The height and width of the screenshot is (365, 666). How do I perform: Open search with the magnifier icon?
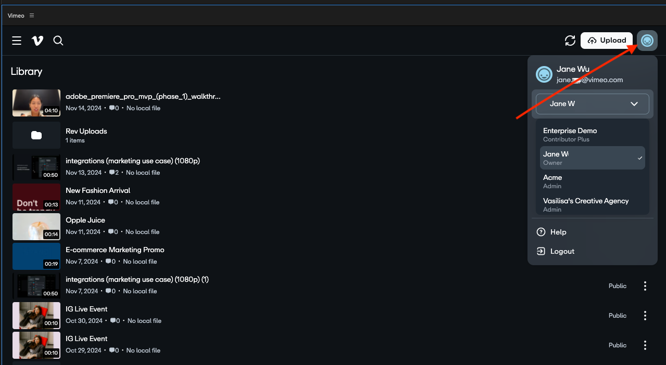tap(58, 41)
